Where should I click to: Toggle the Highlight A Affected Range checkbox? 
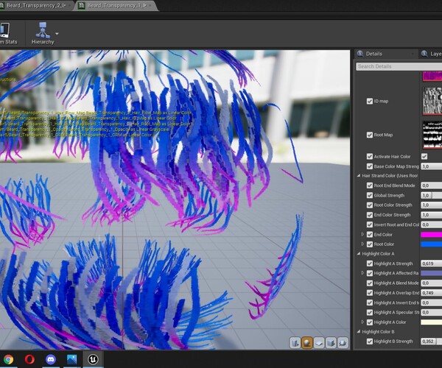coord(370,273)
